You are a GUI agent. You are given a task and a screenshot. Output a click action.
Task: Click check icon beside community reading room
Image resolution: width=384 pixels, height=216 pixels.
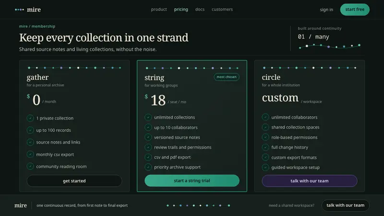30,166
